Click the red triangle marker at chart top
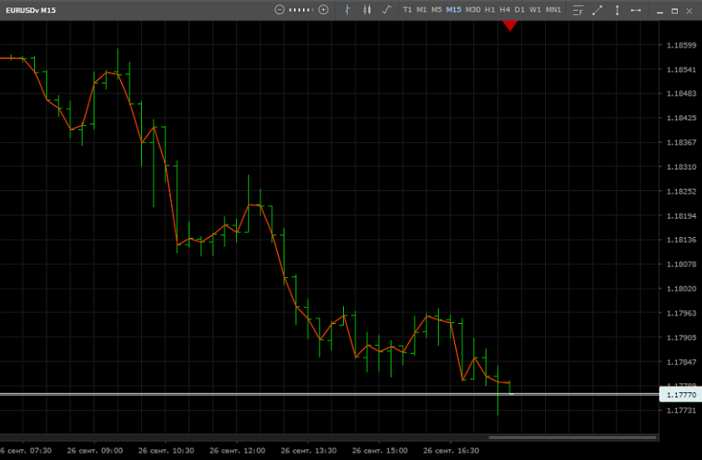The width and height of the screenshot is (702, 460). (x=509, y=26)
